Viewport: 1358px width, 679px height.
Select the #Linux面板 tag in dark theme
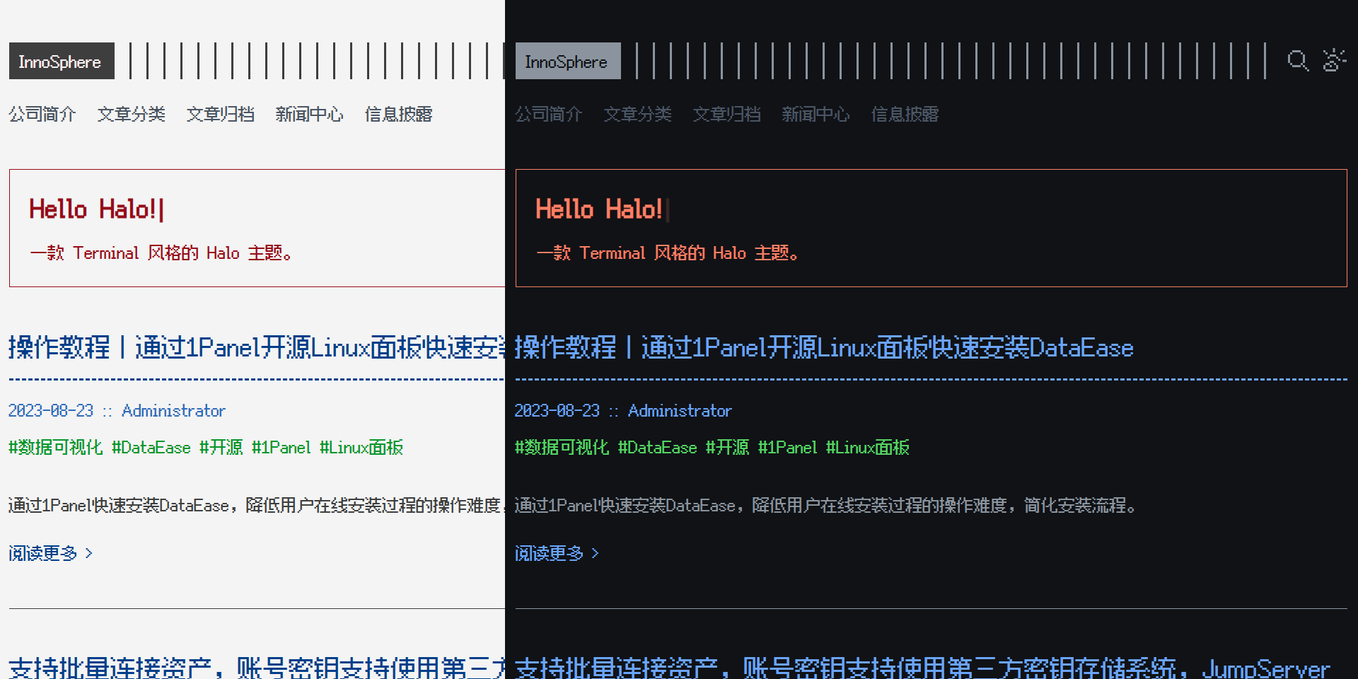point(868,448)
